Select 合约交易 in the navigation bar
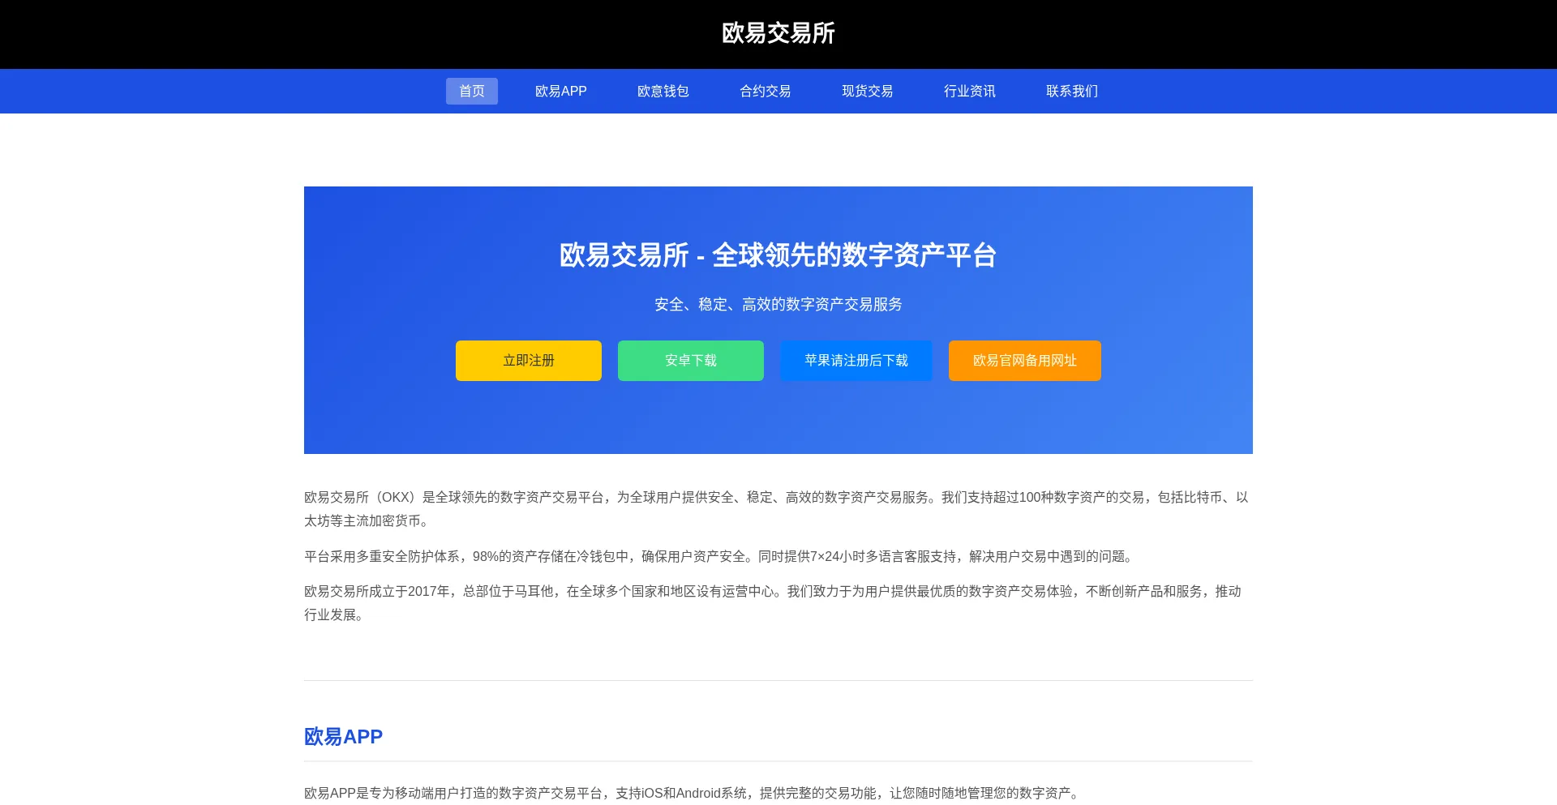 coord(765,91)
